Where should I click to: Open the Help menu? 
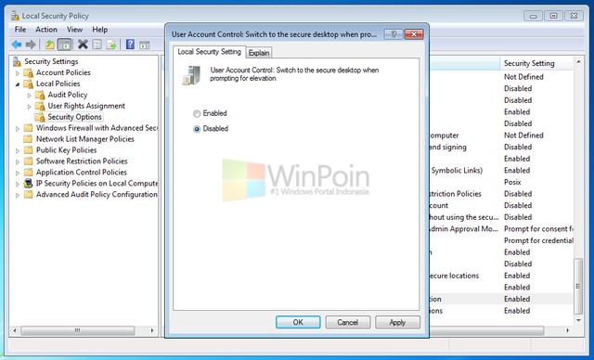pos(100,30)
